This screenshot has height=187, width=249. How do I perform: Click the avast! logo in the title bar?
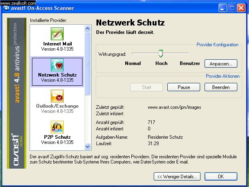(x=6, y=8)
